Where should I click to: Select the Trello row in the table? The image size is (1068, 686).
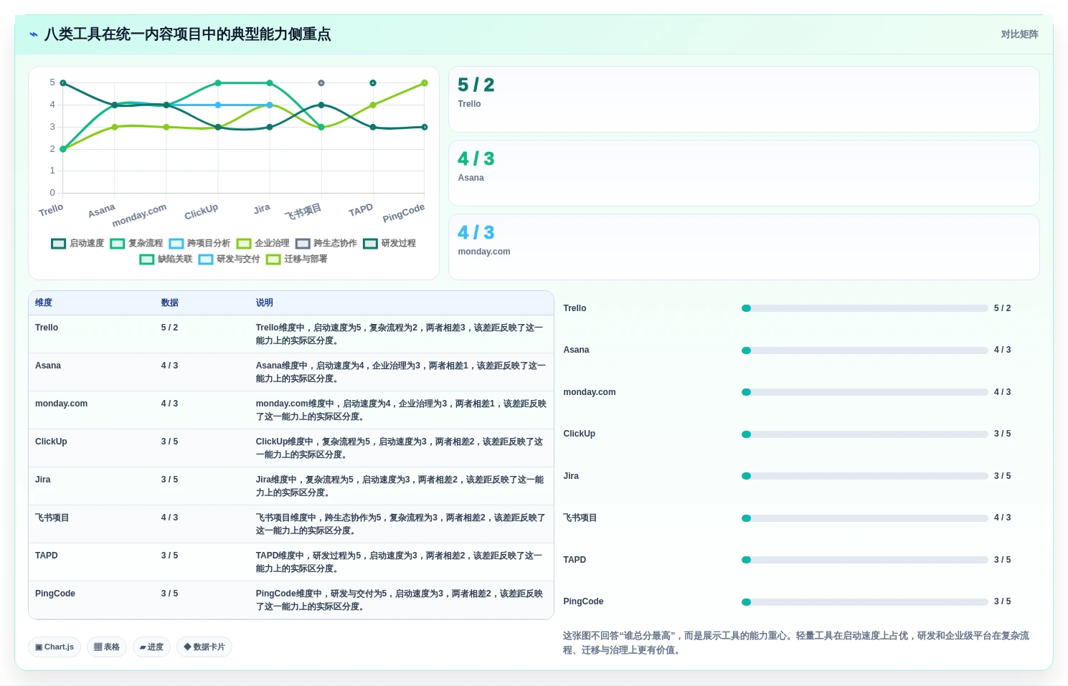291,334
